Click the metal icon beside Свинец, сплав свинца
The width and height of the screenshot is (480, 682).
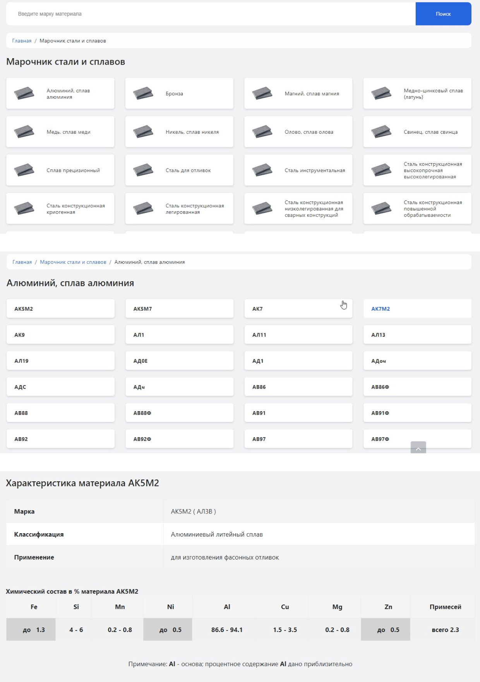coord(381,132)
